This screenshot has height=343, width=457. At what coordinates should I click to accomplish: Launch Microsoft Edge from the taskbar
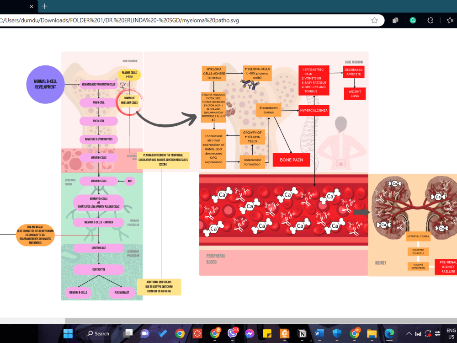[389, 333]
